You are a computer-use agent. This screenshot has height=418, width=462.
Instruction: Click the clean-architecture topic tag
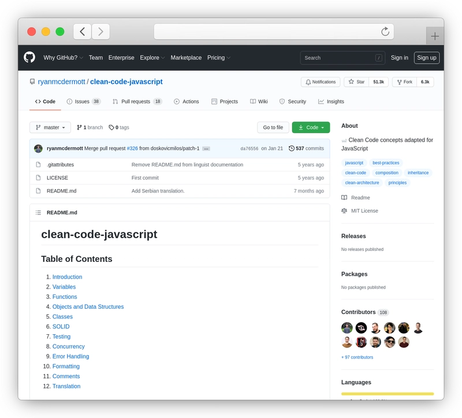tap(362, 183)
